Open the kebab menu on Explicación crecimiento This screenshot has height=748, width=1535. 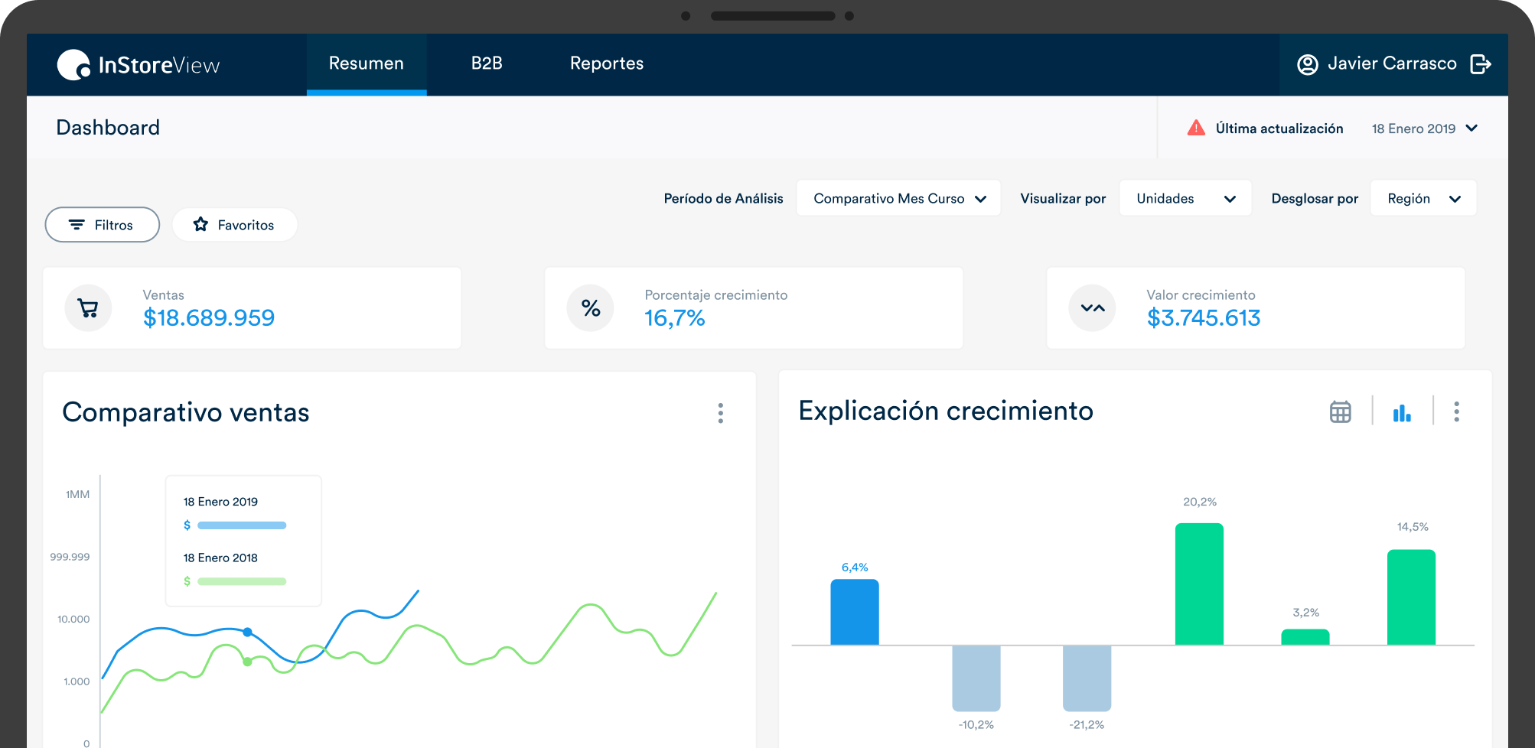pyautogui.click(x=1456, y=411)
